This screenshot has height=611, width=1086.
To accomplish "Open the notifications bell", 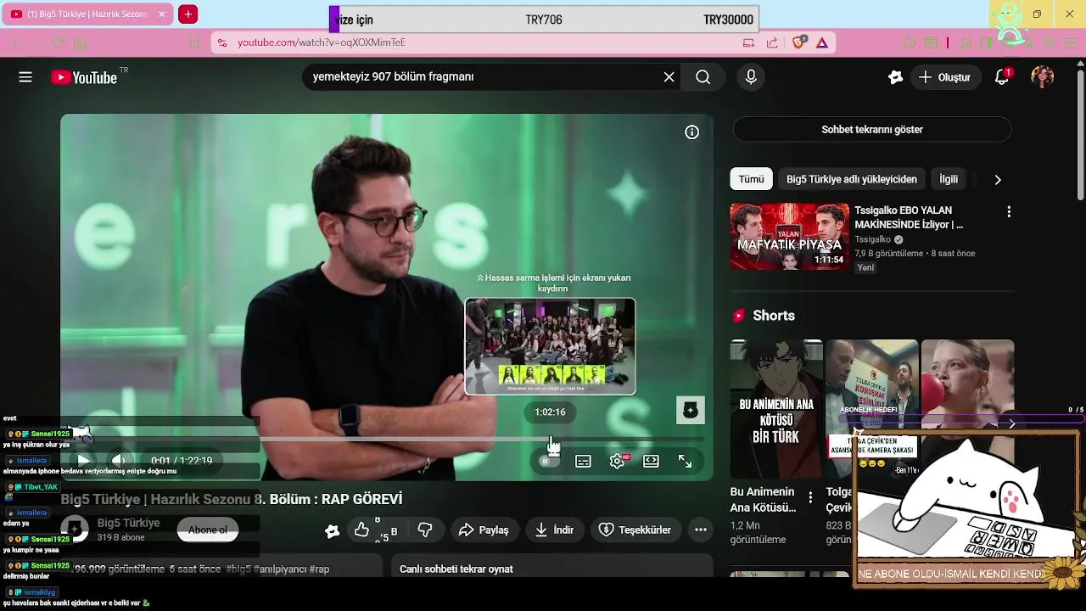I will tap(1002, 77).
